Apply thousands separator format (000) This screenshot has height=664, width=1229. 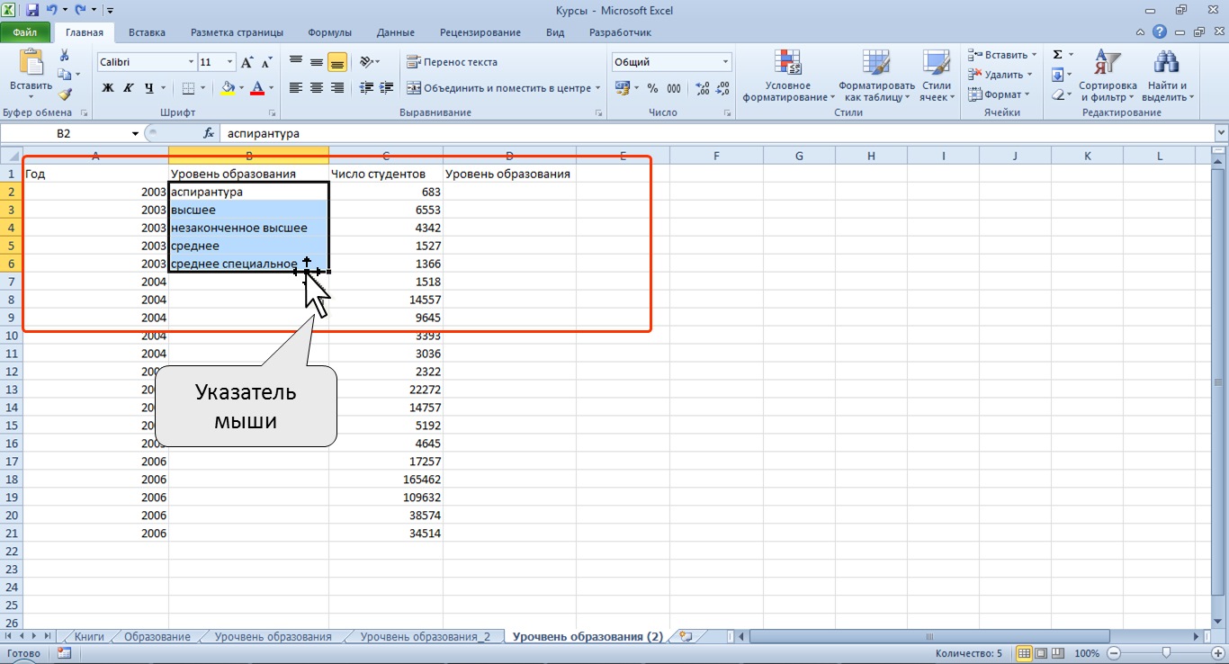[674, 88]
